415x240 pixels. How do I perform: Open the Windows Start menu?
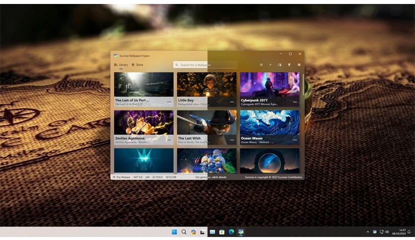click(x=174, y=232)
